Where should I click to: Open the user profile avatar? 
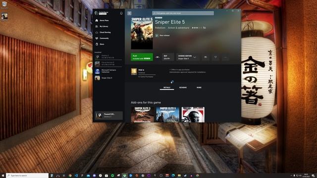click(x=97, y=13)
